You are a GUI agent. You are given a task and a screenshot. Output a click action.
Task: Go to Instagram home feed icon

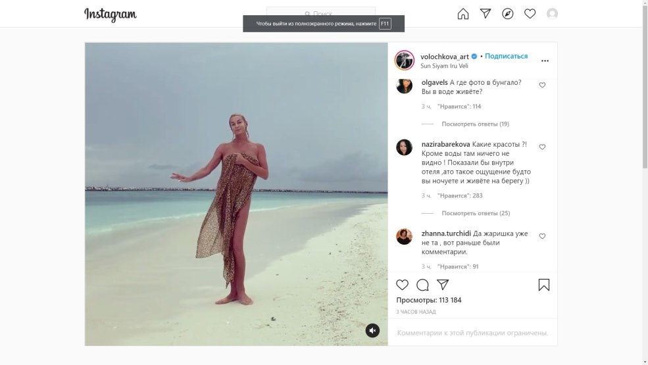463,14
